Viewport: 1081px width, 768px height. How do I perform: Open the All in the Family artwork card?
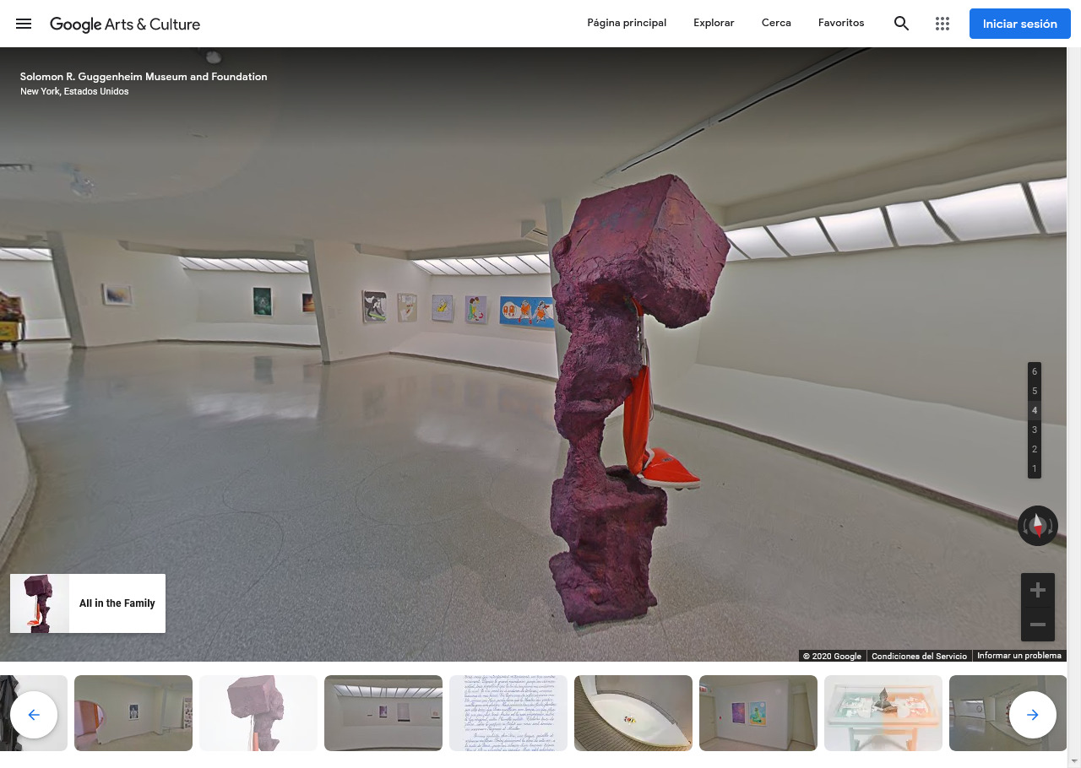tap(88, 603)
